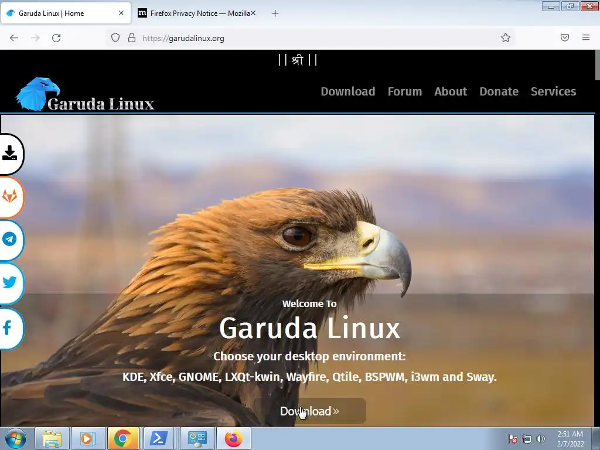Go back with the browser back arrow
Viewport: 600px width, 450px height.
(14, 38)
